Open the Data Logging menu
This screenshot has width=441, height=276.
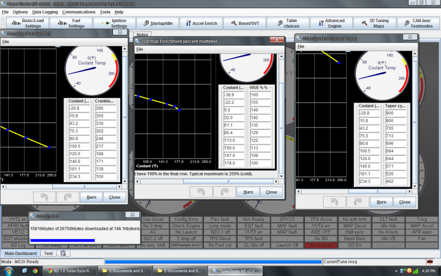45,12
